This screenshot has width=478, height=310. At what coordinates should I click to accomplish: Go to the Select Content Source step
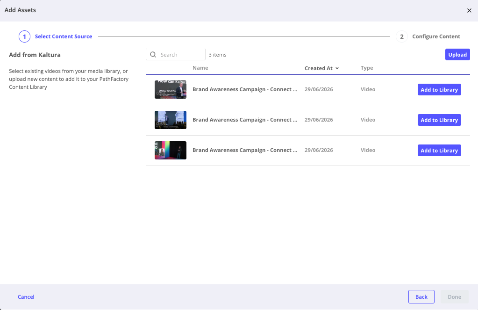pyautogui.click(x=64, y=36)
